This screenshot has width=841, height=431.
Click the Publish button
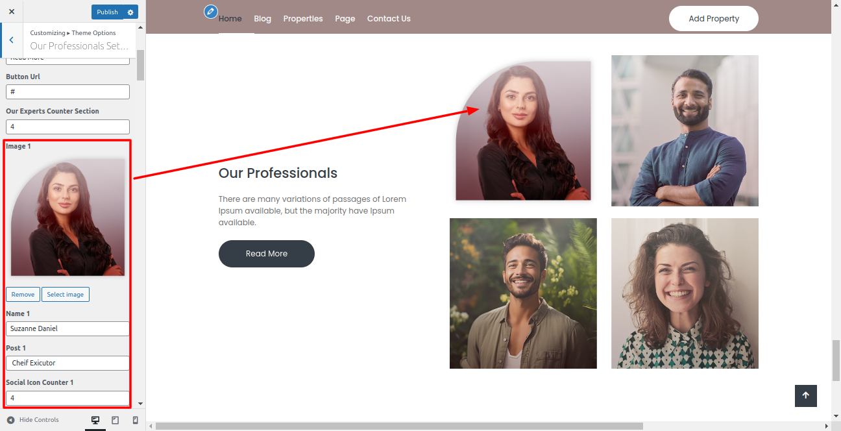click(107, 12)
